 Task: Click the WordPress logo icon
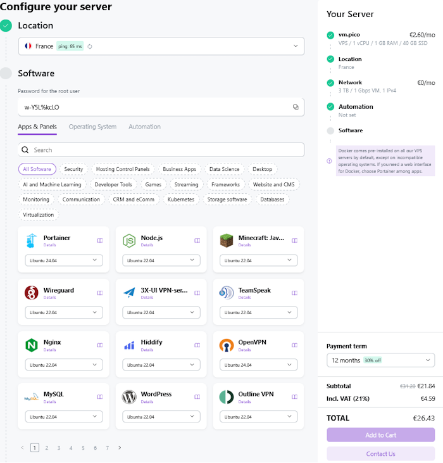129,397
